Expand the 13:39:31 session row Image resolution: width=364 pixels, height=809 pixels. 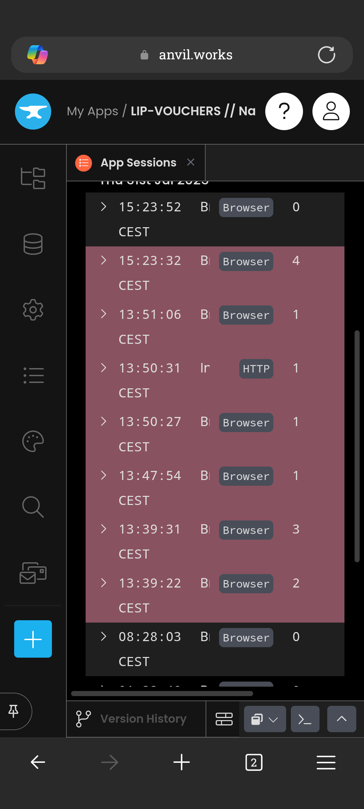[104, 529]
